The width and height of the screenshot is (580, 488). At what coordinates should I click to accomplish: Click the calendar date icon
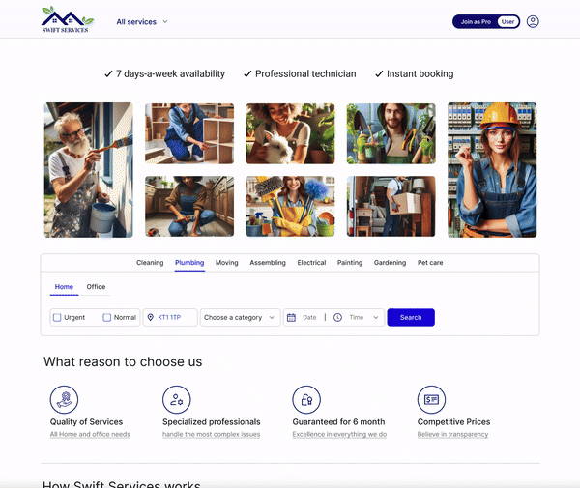click(292, 317)
